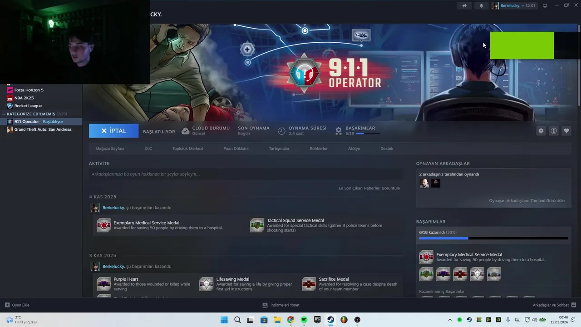Select 911 Operator in library list
This screenshot has height=327, width=581.
41,122
